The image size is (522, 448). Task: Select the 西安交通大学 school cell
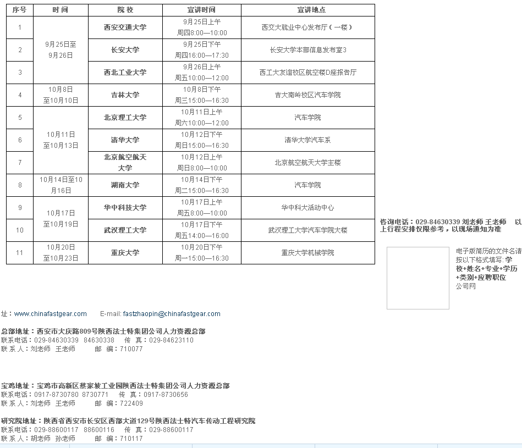tap(125, 27)
